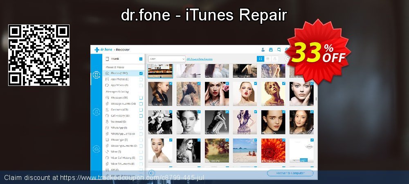
Task: Click the App Videos icon
Action: click(x=107, y=85)
